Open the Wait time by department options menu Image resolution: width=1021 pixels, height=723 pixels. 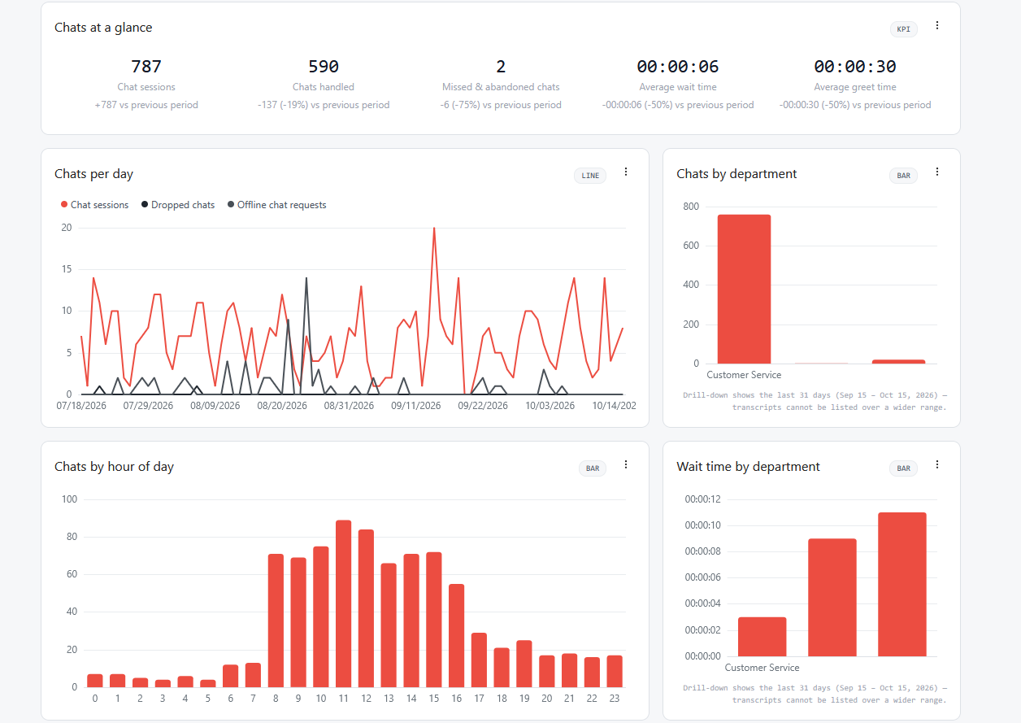(936, 465)
